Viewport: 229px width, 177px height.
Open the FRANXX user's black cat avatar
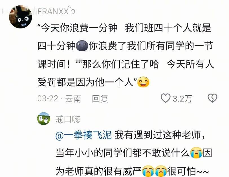click(x=20, y=17)
